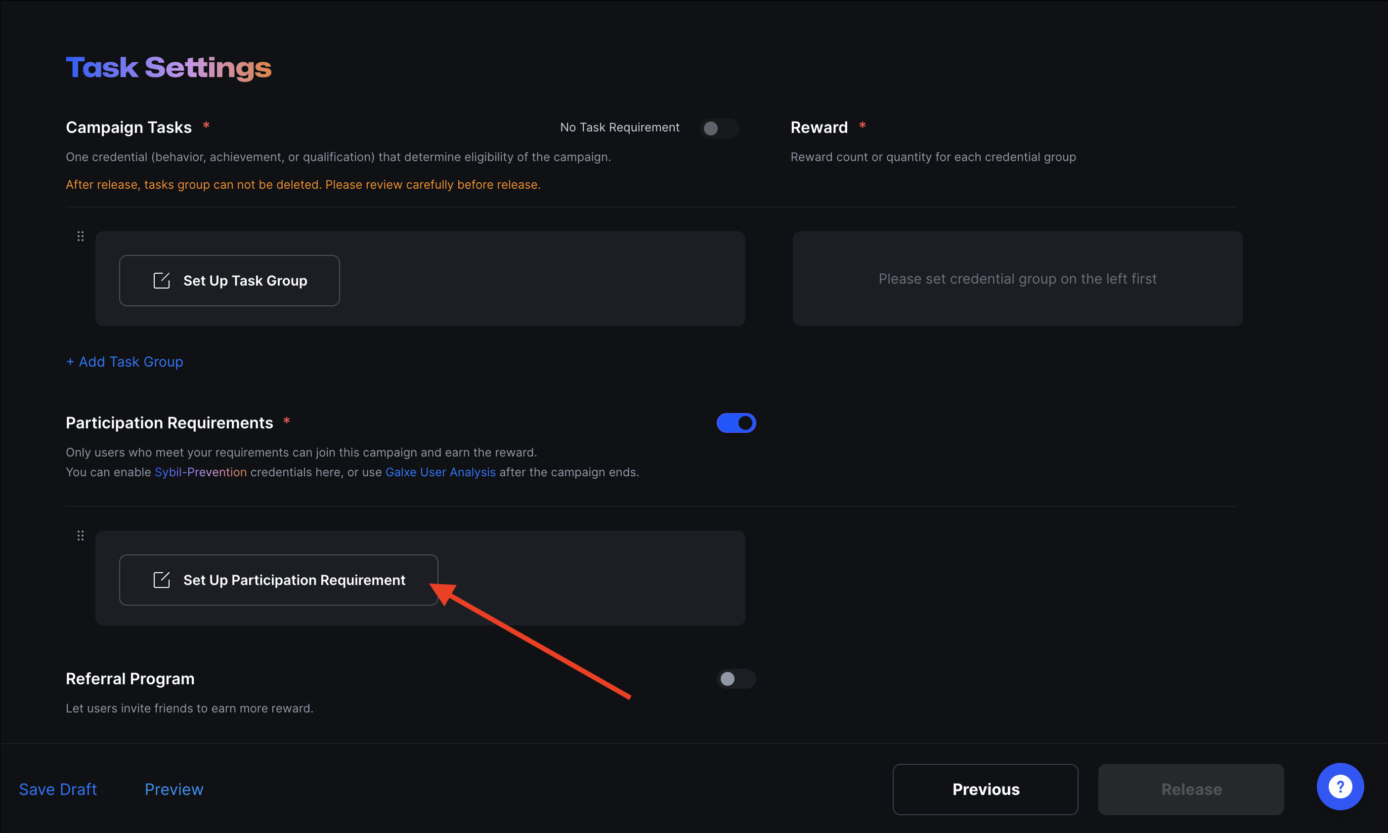Select the Preview option
Viewport: 1388px width, 833px height.
coord(173,790)
